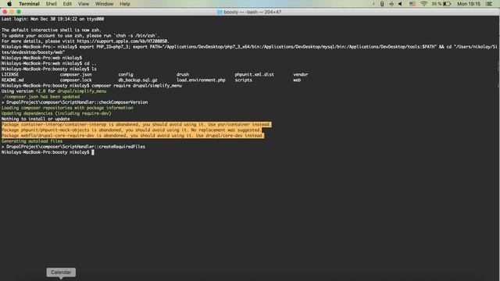
Task: Click 'Generating autoload files' line
Action: click(x=32, y=141)
